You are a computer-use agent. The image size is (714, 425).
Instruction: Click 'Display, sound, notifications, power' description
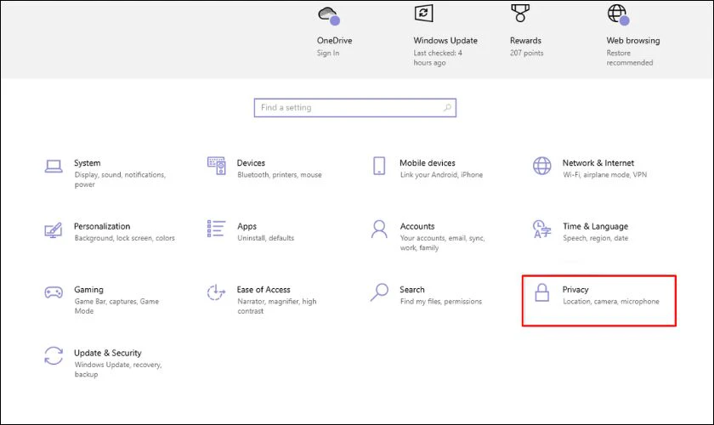120,179
